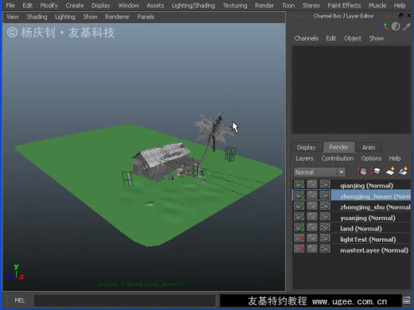The height and width of the screenshot is (310, 414).
Task: Open render settings icon for yuanjing layer
Action: point(325,216)
